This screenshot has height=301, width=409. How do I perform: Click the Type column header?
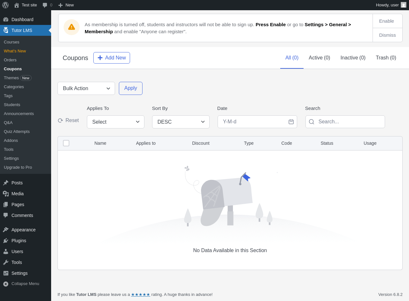(249, 143)
